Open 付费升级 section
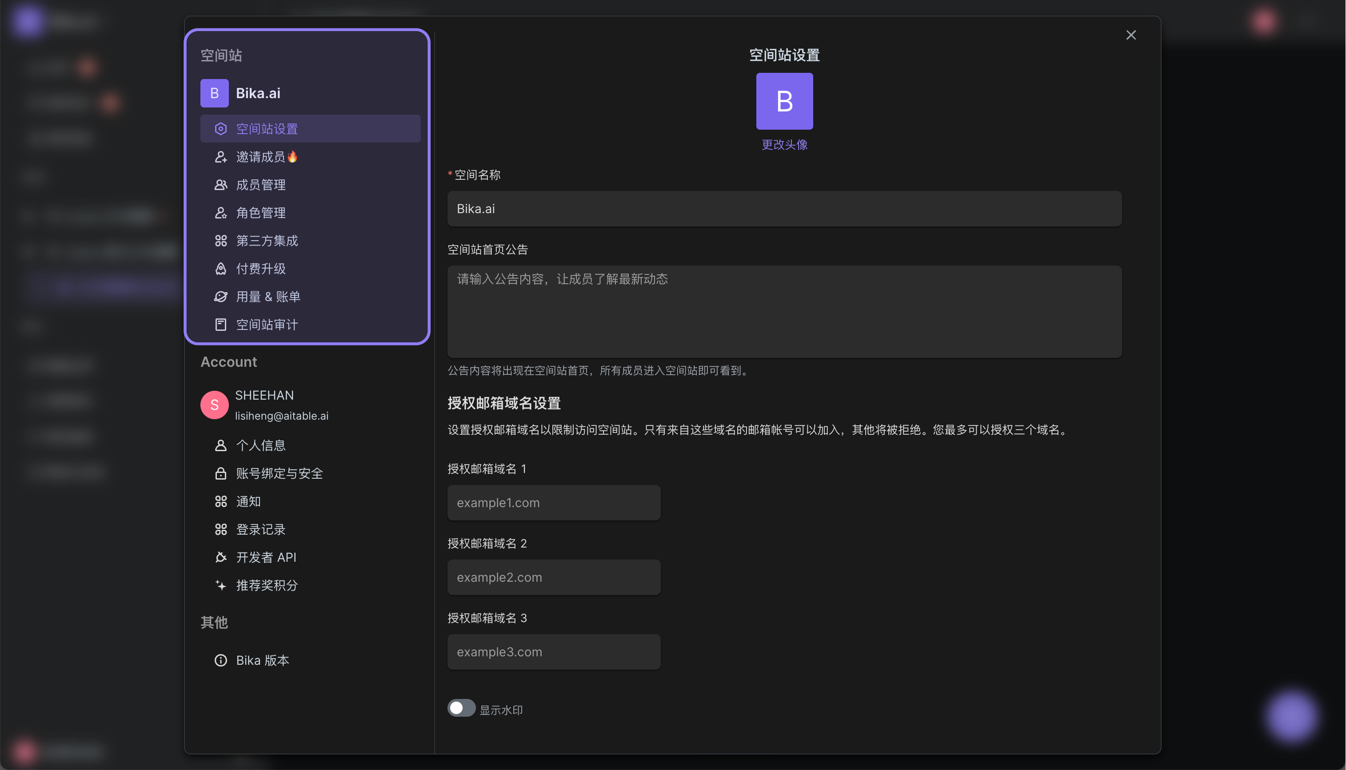The image size is (1346, 770). 310,269
